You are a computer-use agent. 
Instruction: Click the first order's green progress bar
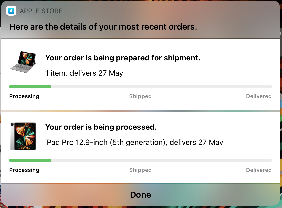30,87
